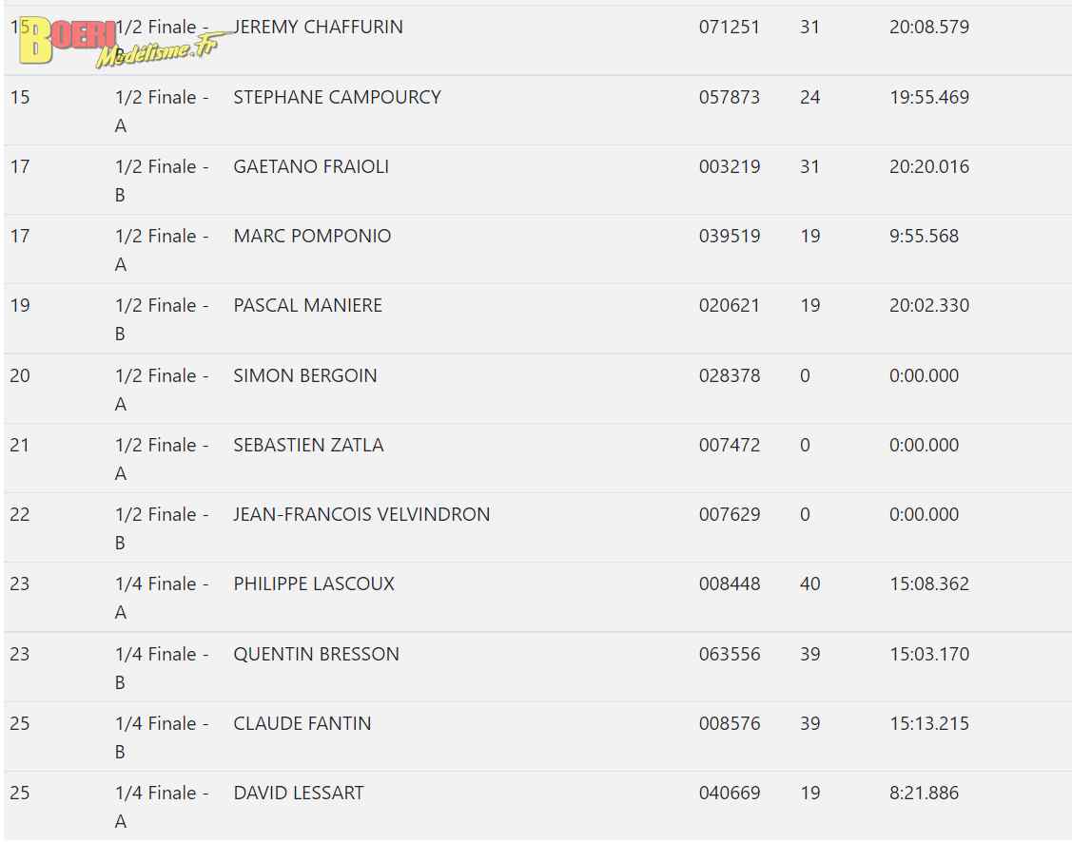Click time 20:02.330

click(x=928, y=305)
